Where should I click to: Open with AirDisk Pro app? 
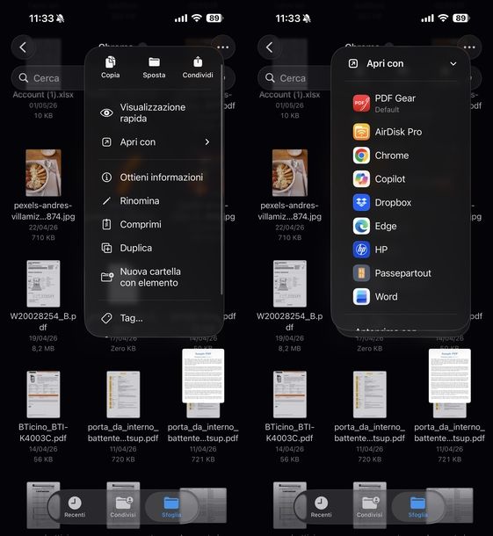[401, 132]
